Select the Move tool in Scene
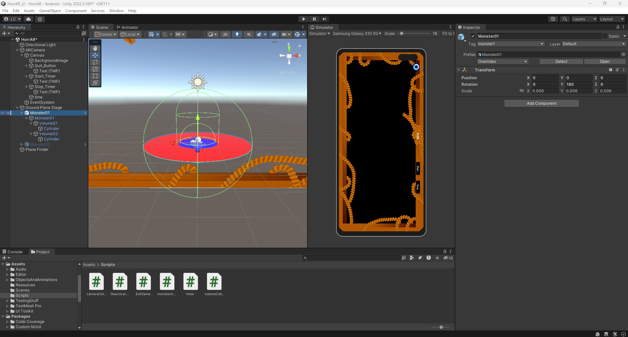The width and height of the screenshot is (628, 337). coord(95,55)
